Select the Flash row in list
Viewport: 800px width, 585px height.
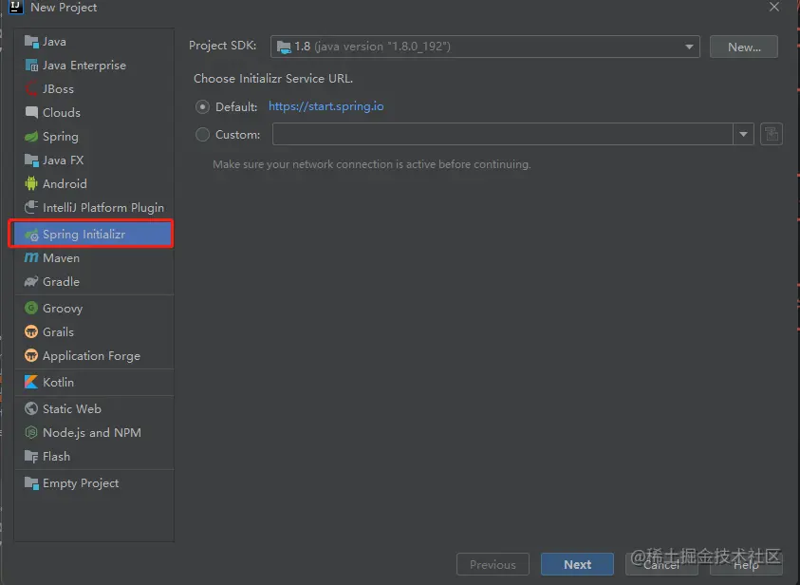(x=94, y=457)
